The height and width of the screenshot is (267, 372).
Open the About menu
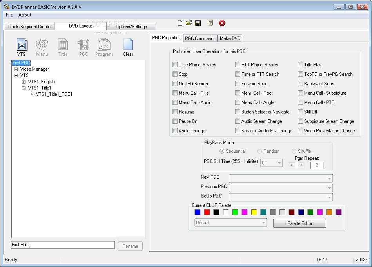tap(25, 15)
